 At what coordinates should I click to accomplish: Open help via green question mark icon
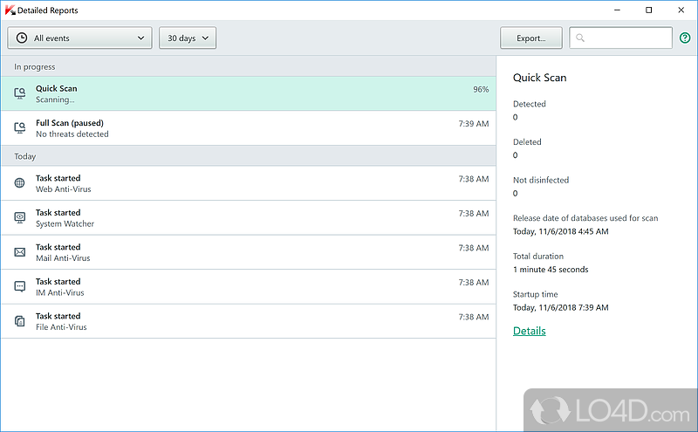pos(685,38)
